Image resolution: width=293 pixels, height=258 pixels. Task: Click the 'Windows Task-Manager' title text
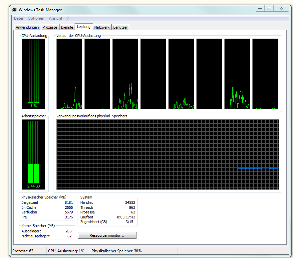[x=40, y=10]
